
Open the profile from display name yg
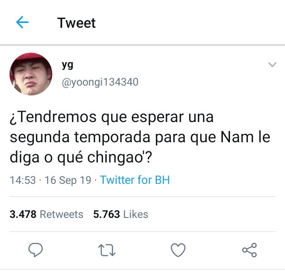pos(67,65)
